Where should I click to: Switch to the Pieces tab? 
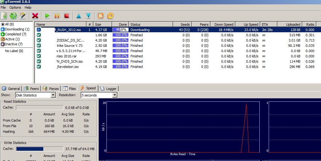coord(51,88)
